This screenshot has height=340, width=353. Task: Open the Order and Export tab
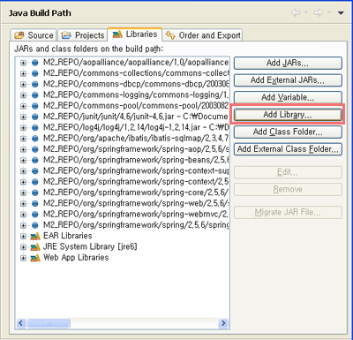pos(203,35)
